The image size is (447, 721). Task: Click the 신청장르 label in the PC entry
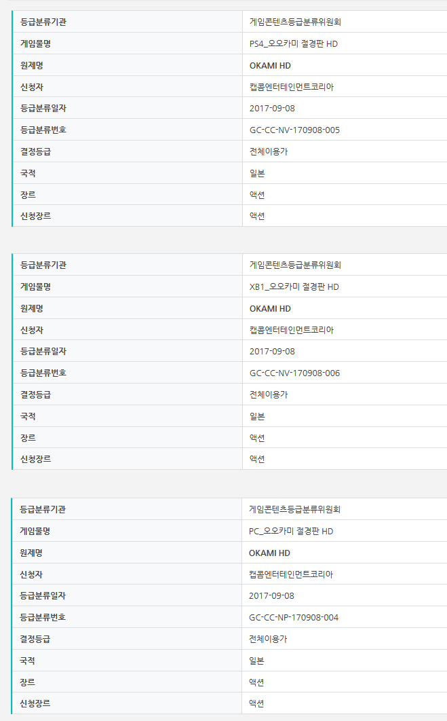tap(35, 703)
